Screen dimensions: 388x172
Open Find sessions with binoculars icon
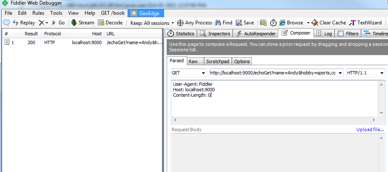tap(223, 23)
